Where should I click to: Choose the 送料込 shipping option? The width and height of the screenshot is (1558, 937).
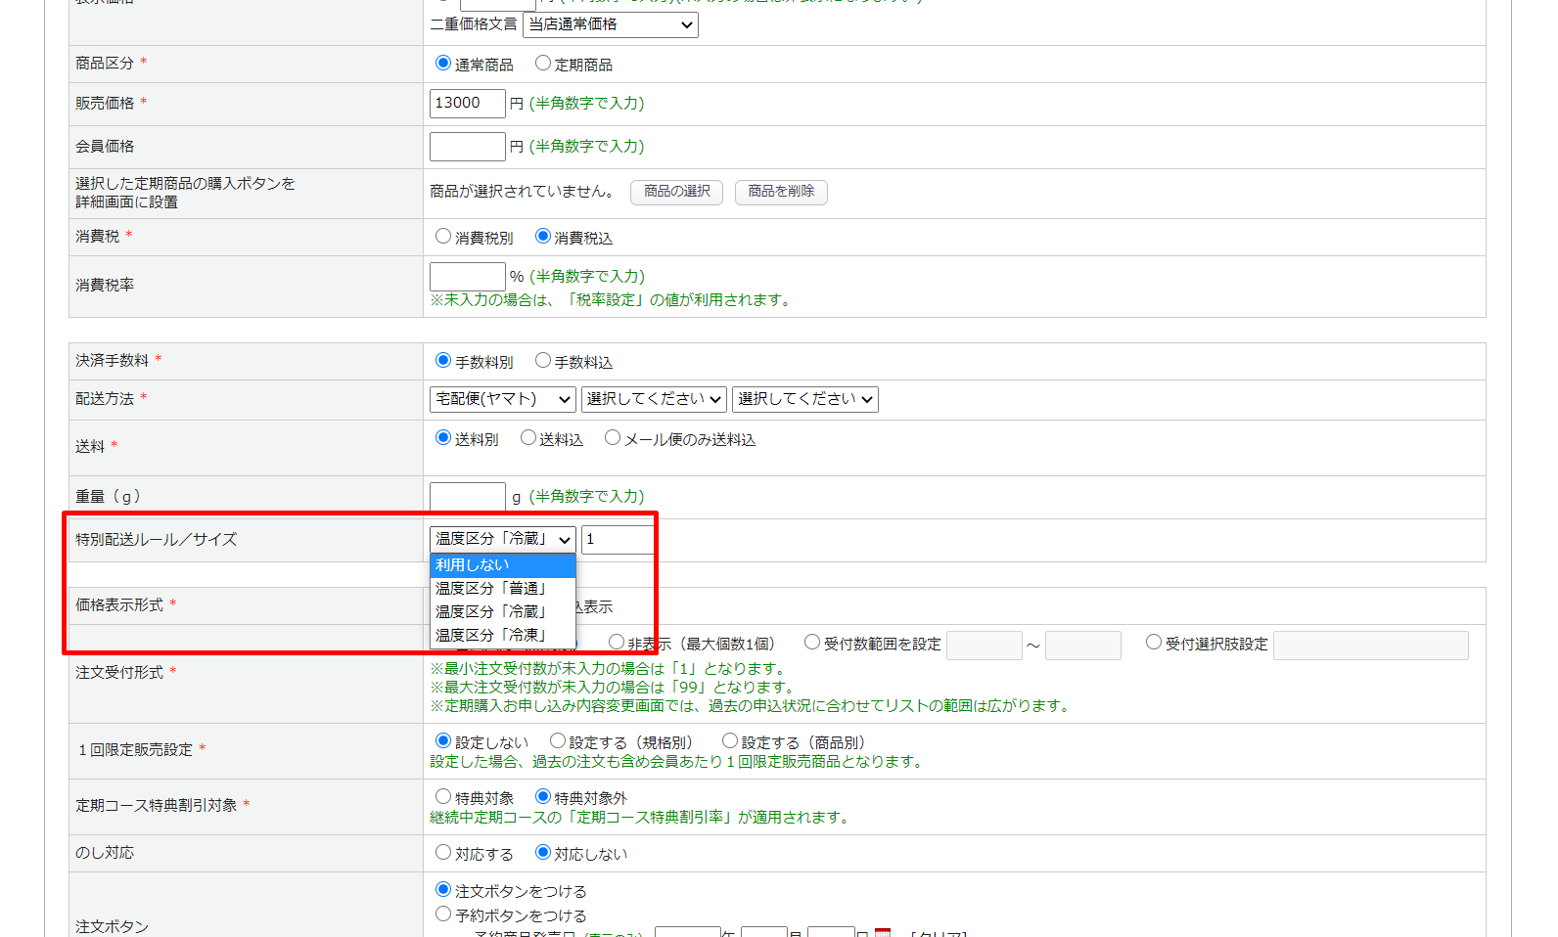(528, 438)
